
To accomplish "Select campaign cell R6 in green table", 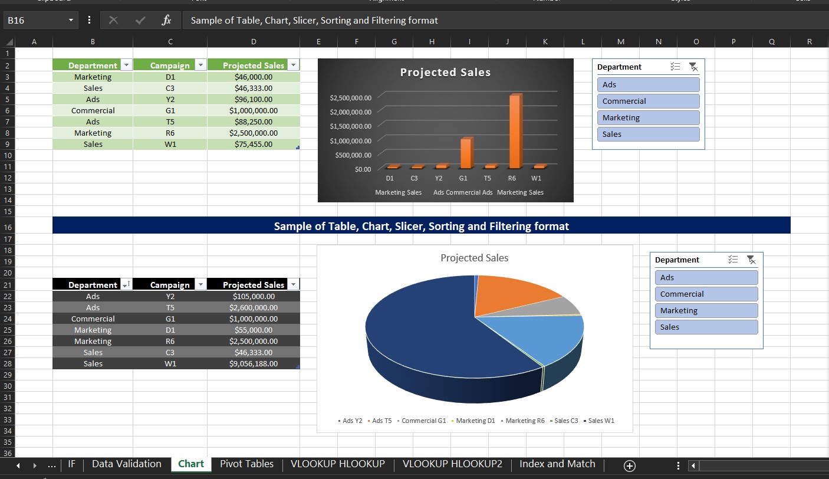I will pyautogui.click(x=170, y=133).
